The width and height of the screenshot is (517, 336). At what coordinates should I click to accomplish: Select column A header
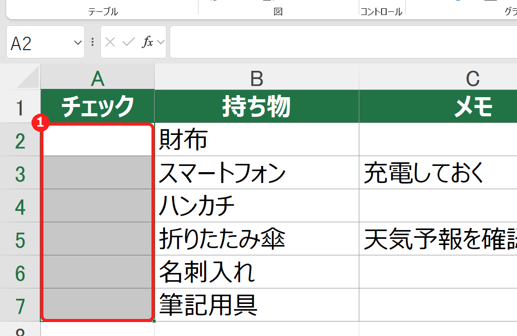coord(98,77)
